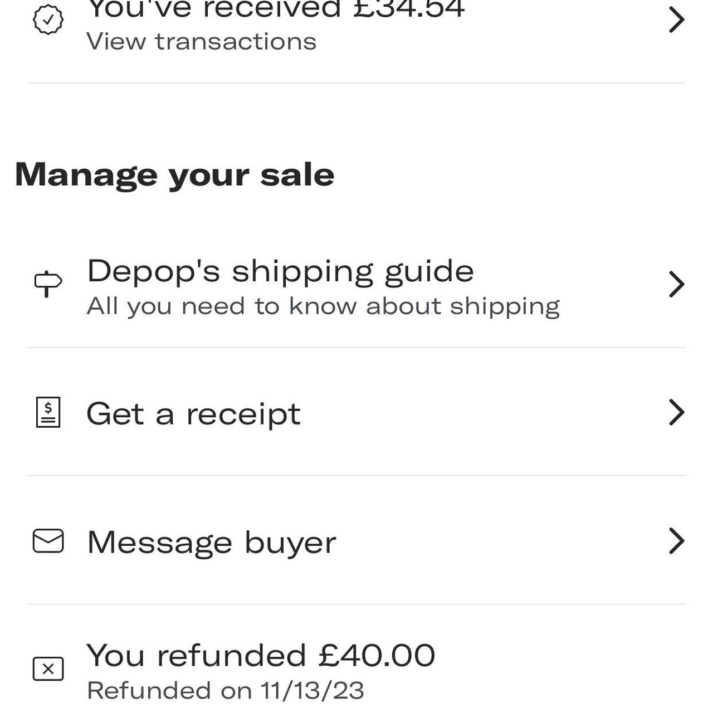The image size is (713, 713).
Task: Click the dollar sign on the receipt icon
Action: click(x=48, y=408)
